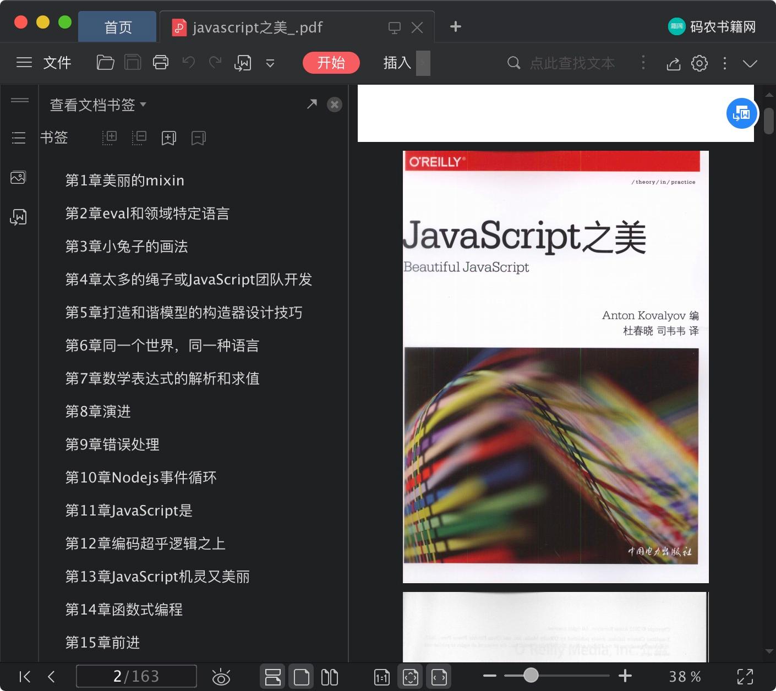The height and width of the screenshot is (691, 776).
Task: Select the 插入 ribbon tab
Action: [x=397, y=63]
